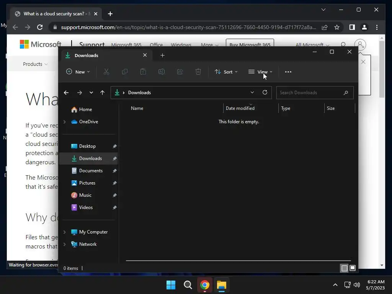The width and height of the screenshot is (392, 294).
Task: Add a new File Explorer tab
Action: coord(162,55)
